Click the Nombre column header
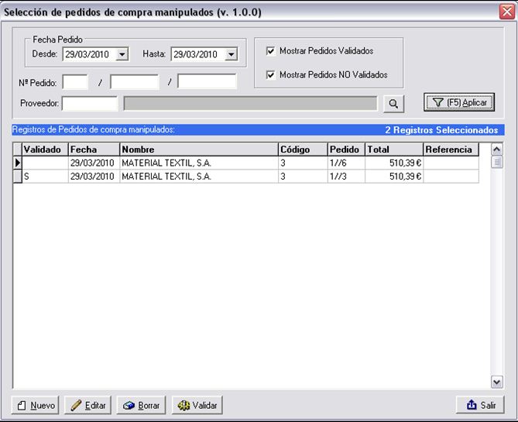518x422 pixels. (x=198, y=149)
